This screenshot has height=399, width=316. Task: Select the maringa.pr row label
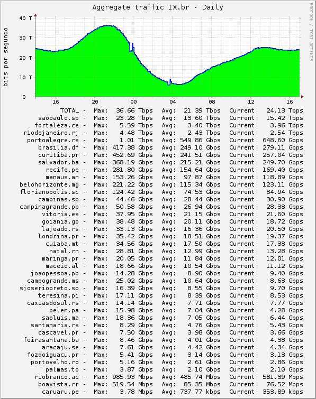60,258
